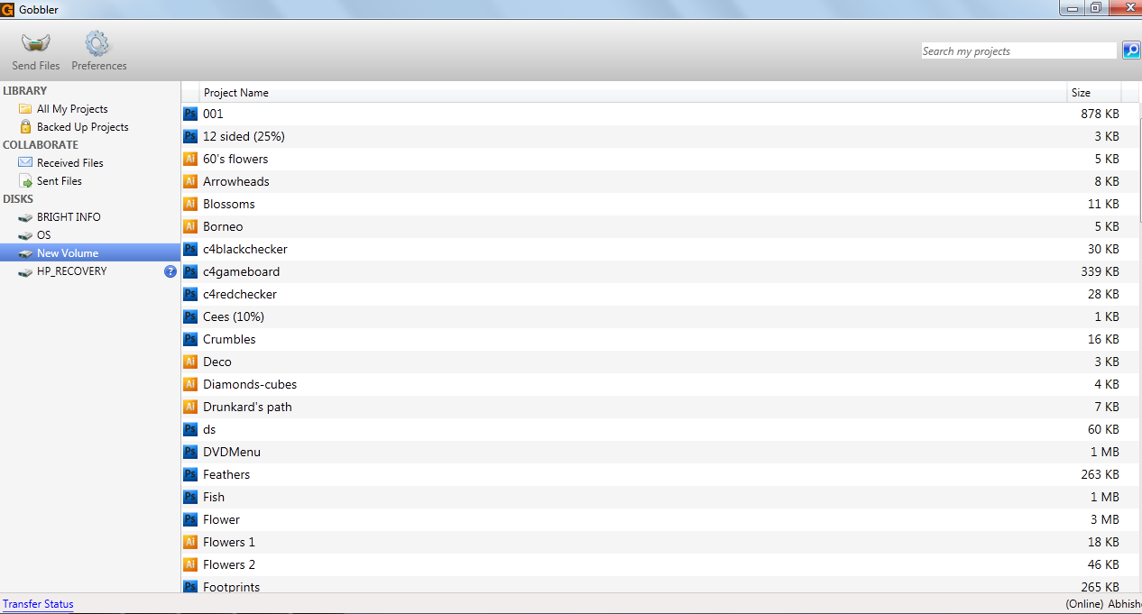Click the Illustrator icon for Flowers 2
This screenshot has height=614, width=1142.
[x=190, y=564]
